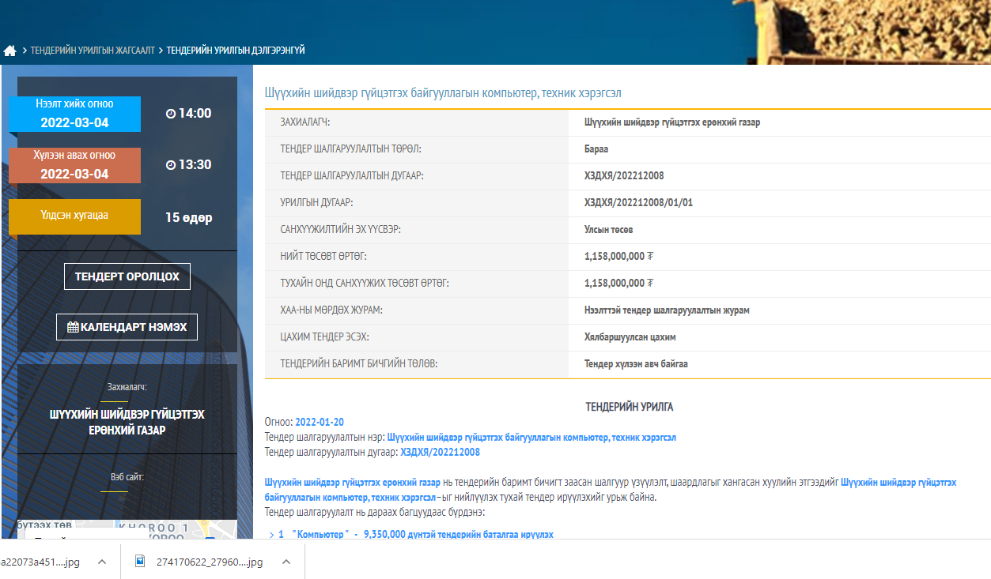The width and height of the screenshot is (991, 579).
Task: Click the blue Нээлт хийх огноо date box
Action: click(x=74, y=114)
